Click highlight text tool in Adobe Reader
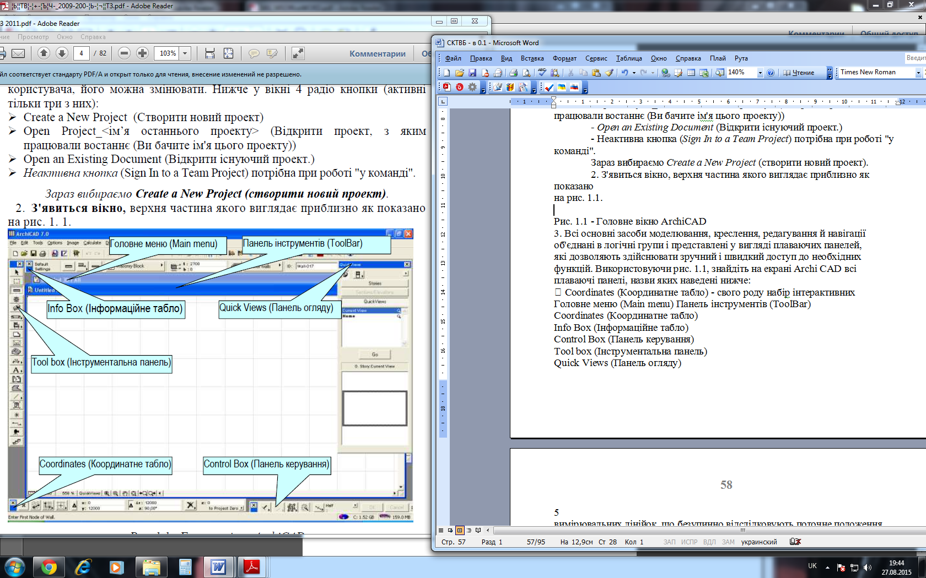Screen dimensions: 926x578 coord(272,53)
